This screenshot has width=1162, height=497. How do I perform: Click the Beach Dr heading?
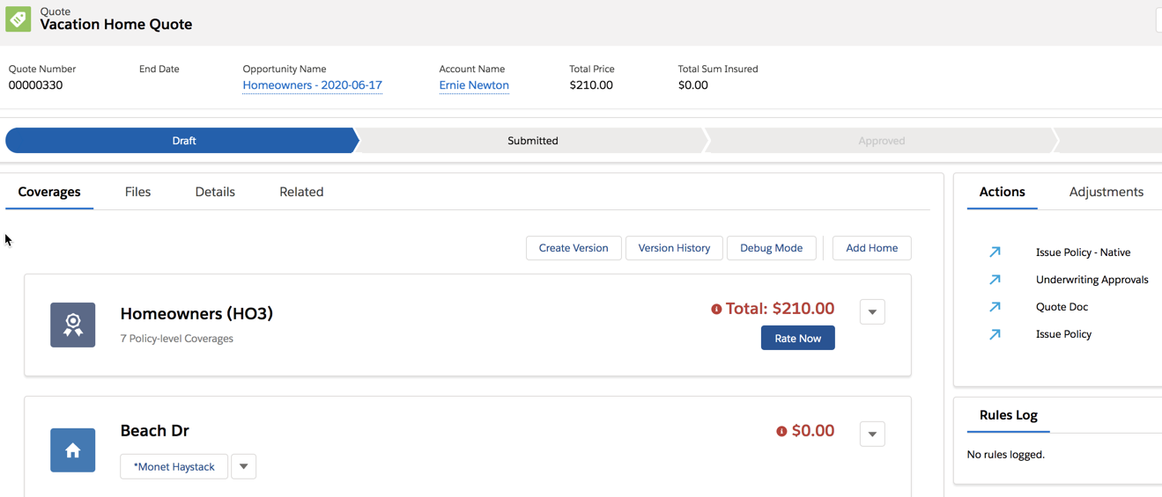tap(155, 431)
